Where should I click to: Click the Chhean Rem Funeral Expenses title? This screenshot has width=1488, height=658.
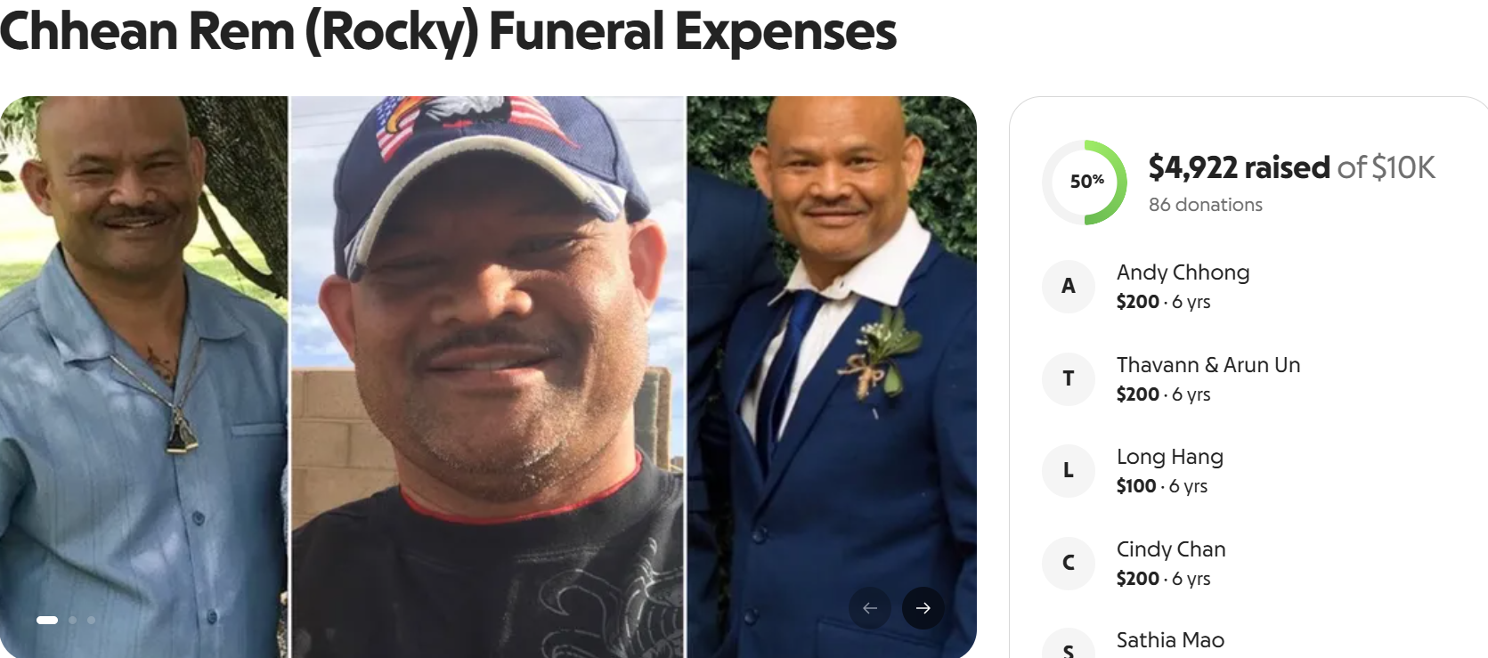(x=448, y=31)
